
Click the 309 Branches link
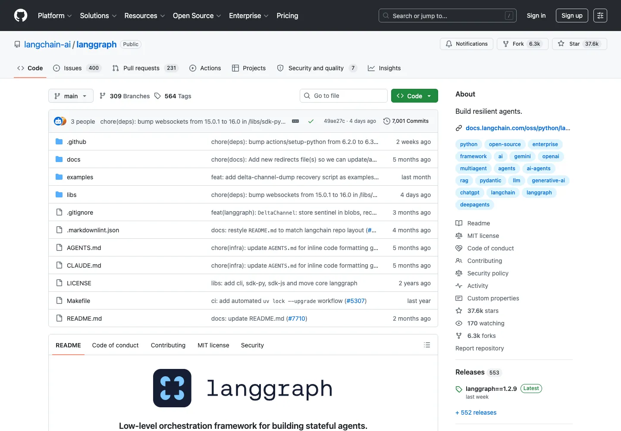pos(125,96)
